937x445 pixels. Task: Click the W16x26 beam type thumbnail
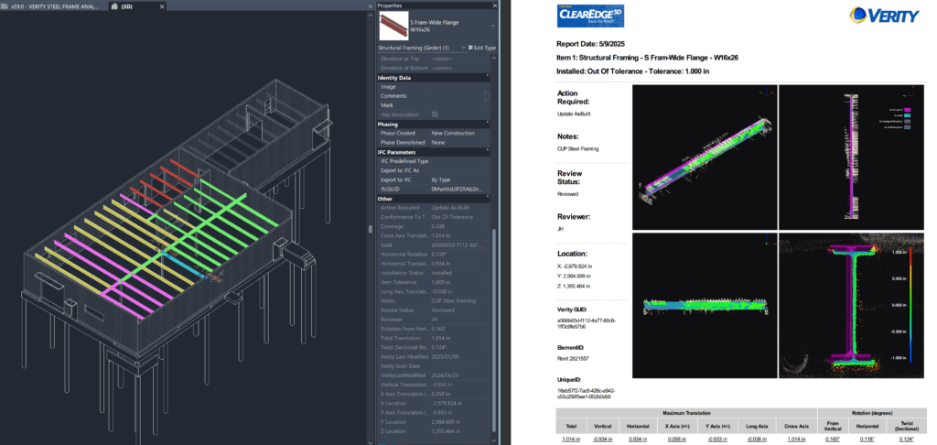point(393,26)
